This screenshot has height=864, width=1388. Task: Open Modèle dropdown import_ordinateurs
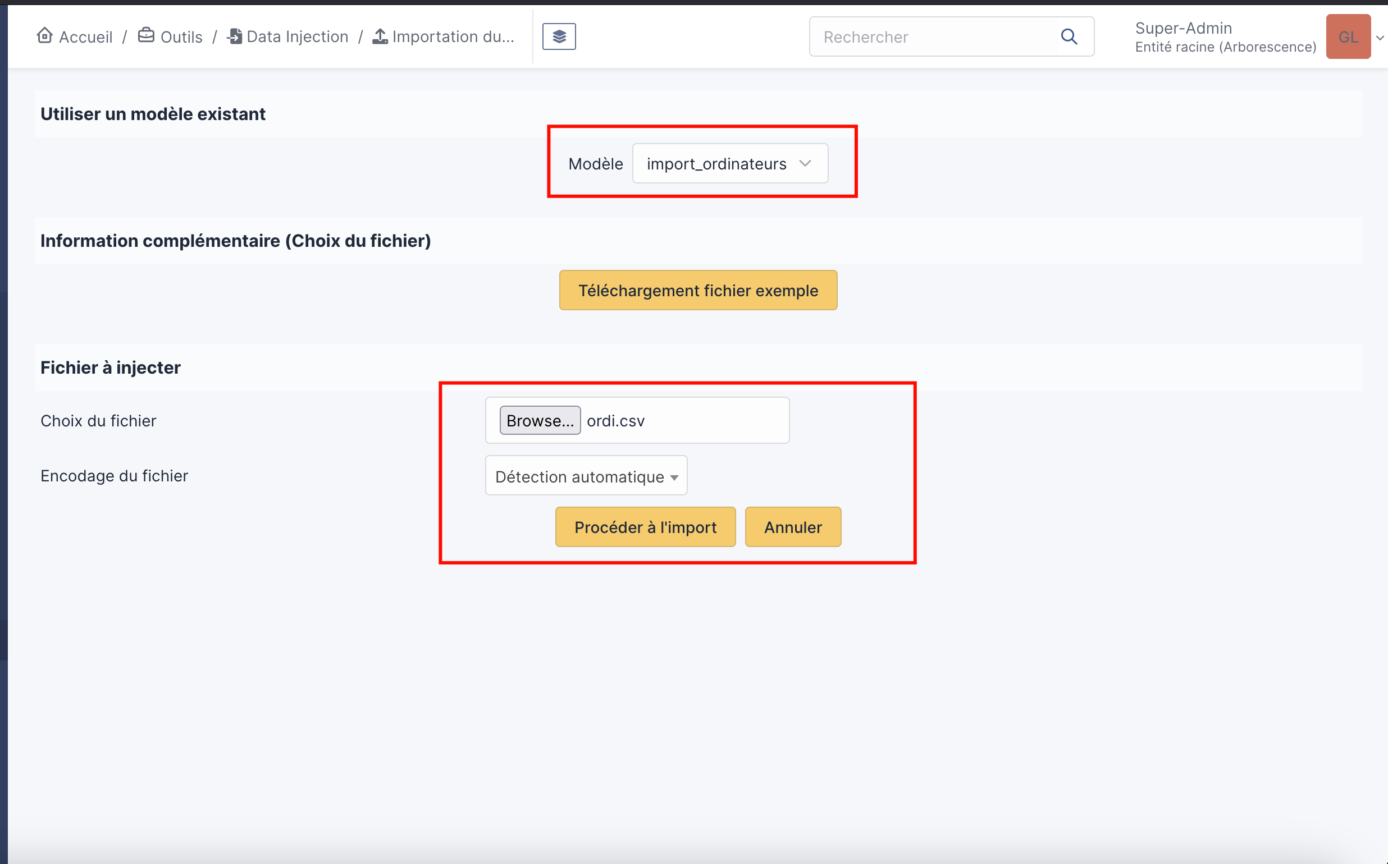(x=730, y=163)
